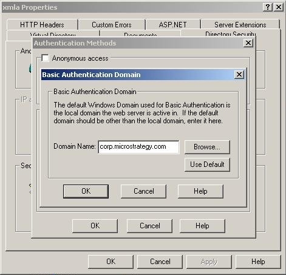The width and height of the screenshot is (286, 275).
Task: Enable the Anonymous access checkbox
Action: pos(45,58)
